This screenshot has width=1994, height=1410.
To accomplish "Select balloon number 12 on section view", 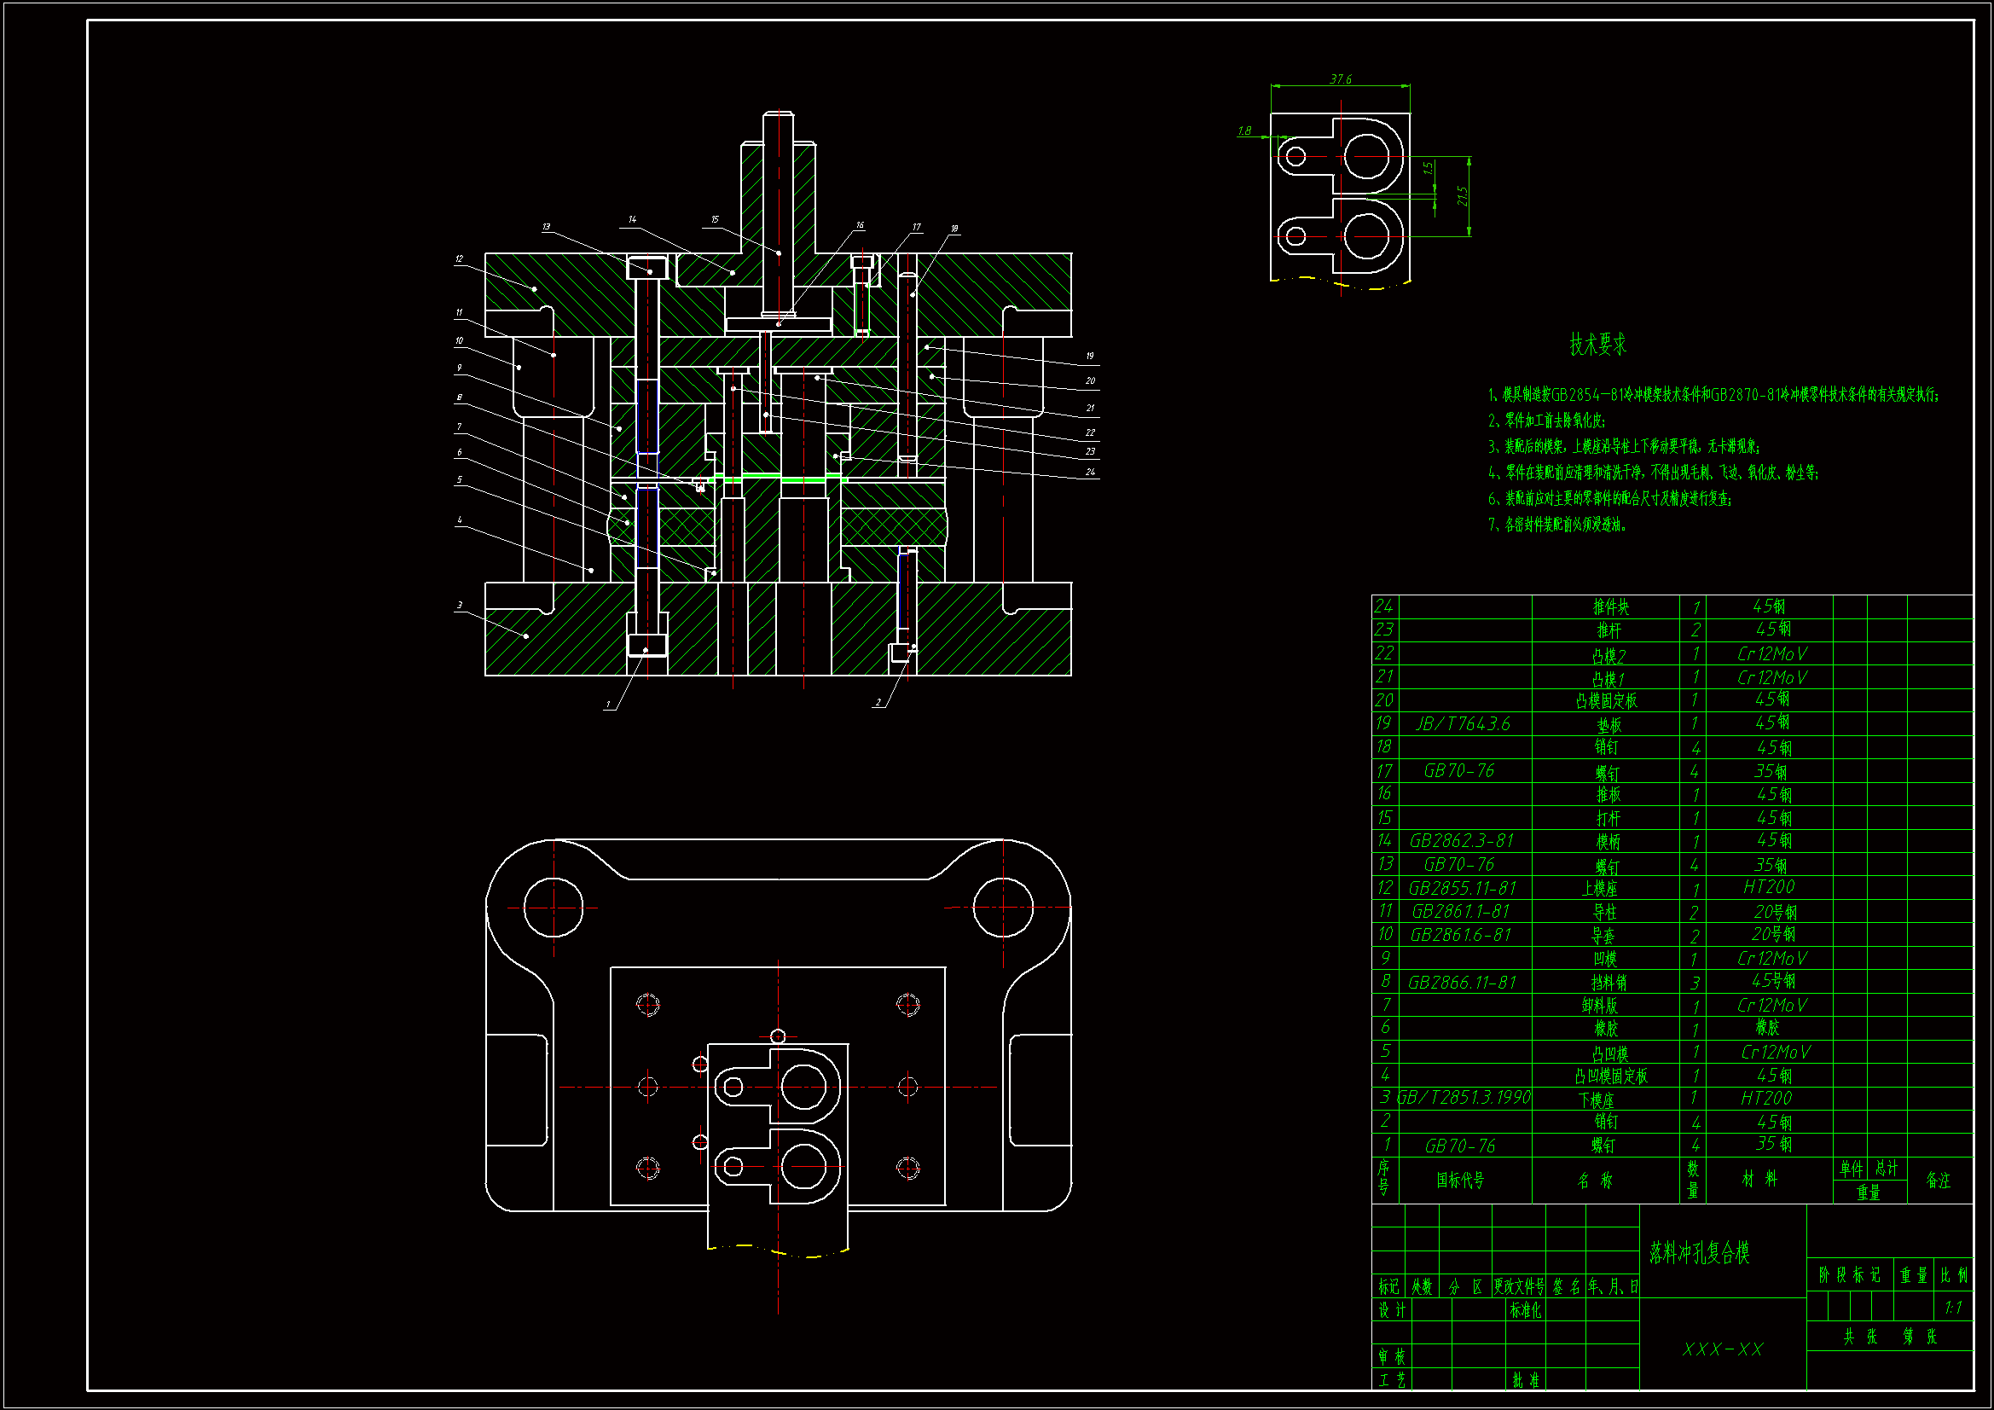I will [459, 259].
